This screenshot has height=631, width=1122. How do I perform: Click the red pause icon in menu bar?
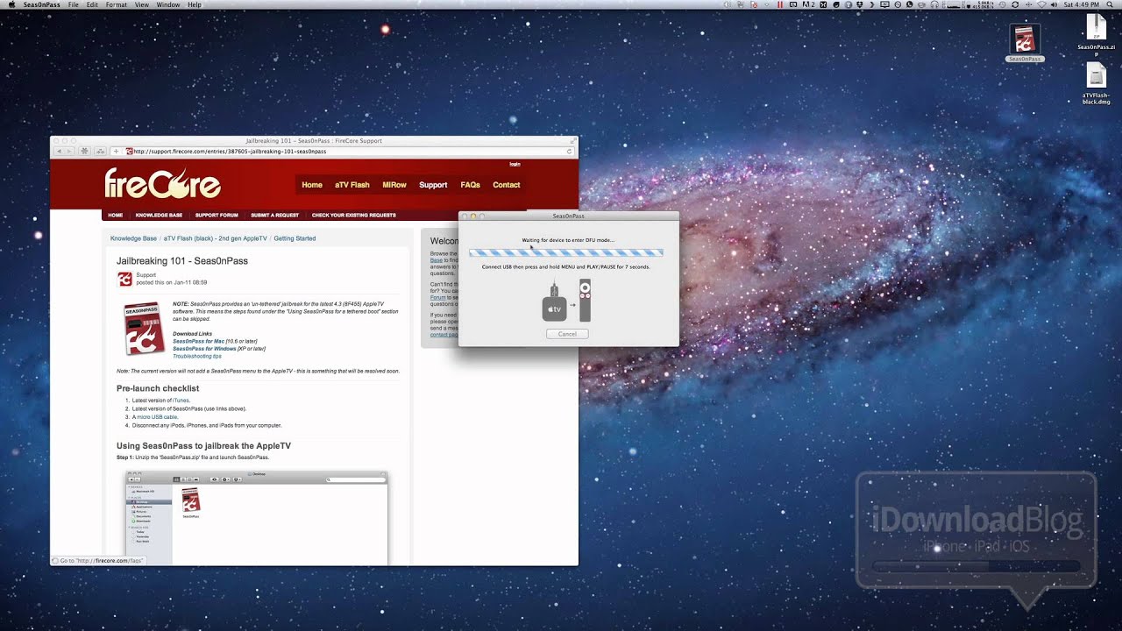(780, 4)
